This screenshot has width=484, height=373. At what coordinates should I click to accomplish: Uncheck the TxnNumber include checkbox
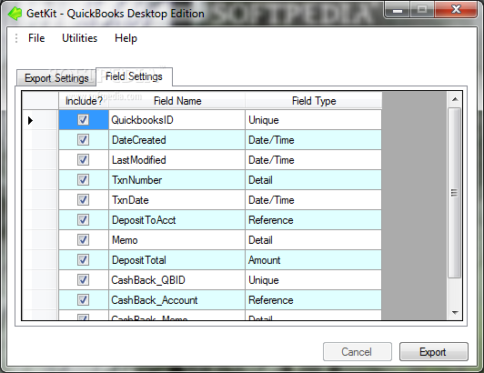click(83, 180)
